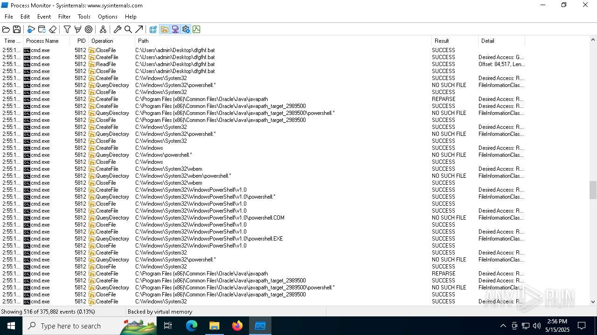Viewport: 597px width, 335px height.
Task: Click the scrollbar up arrow
Action: pos(593,41)
